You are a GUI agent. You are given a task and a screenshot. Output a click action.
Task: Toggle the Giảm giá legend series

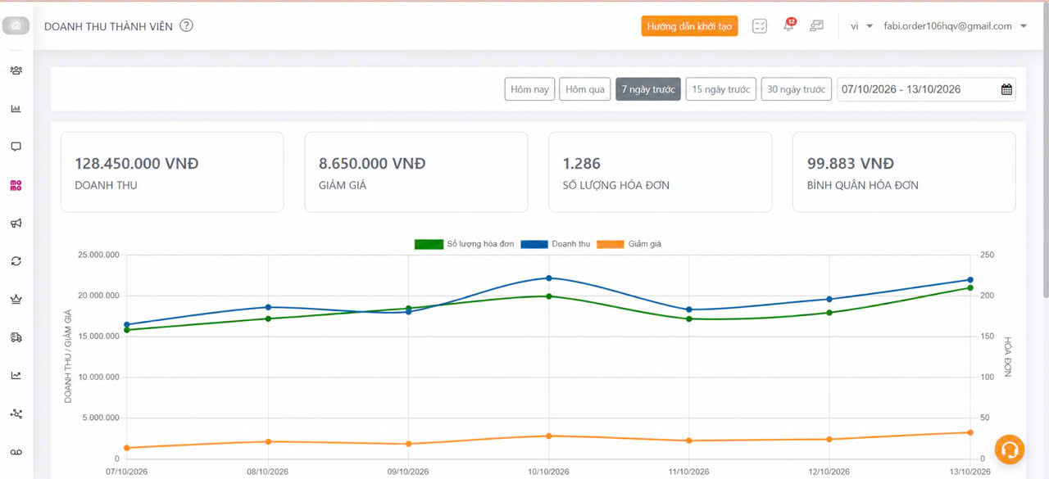pyautogui.click(x=629, y=244)
